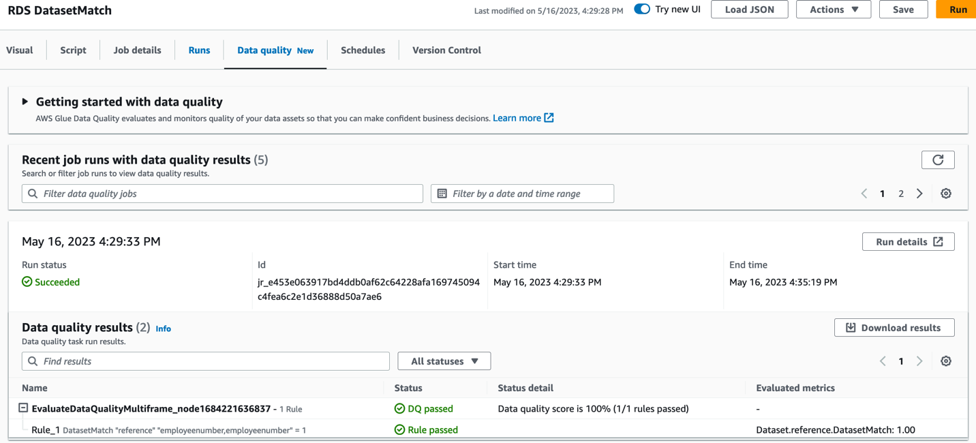Open job runs table settings gear
976x443 pixels.
coord(946,194)
